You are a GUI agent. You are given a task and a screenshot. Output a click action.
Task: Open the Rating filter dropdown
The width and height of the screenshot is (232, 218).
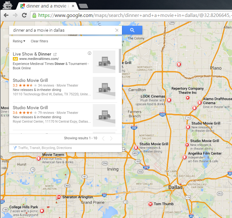click(x=19, y=41)
